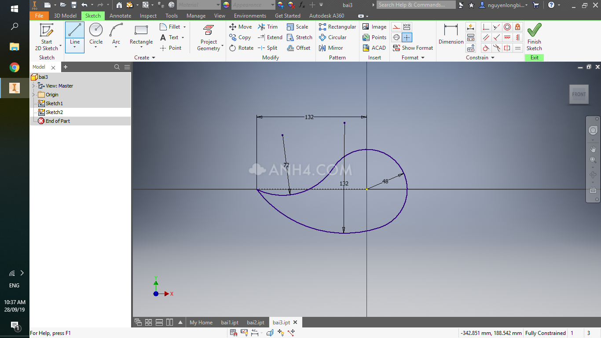
Task: Open the Manage tab
Action: tap(196, 15)
